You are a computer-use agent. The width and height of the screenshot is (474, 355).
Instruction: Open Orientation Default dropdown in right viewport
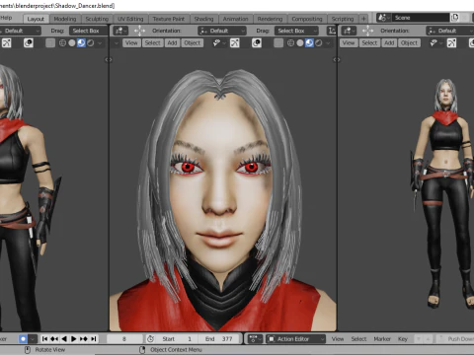[450, 31]
